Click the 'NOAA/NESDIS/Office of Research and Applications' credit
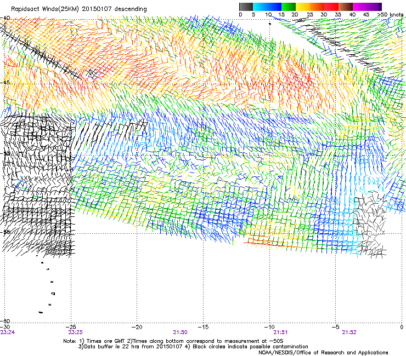Viewport: 406px width, 356px height. pyautogui.click(x=323, y=353)
